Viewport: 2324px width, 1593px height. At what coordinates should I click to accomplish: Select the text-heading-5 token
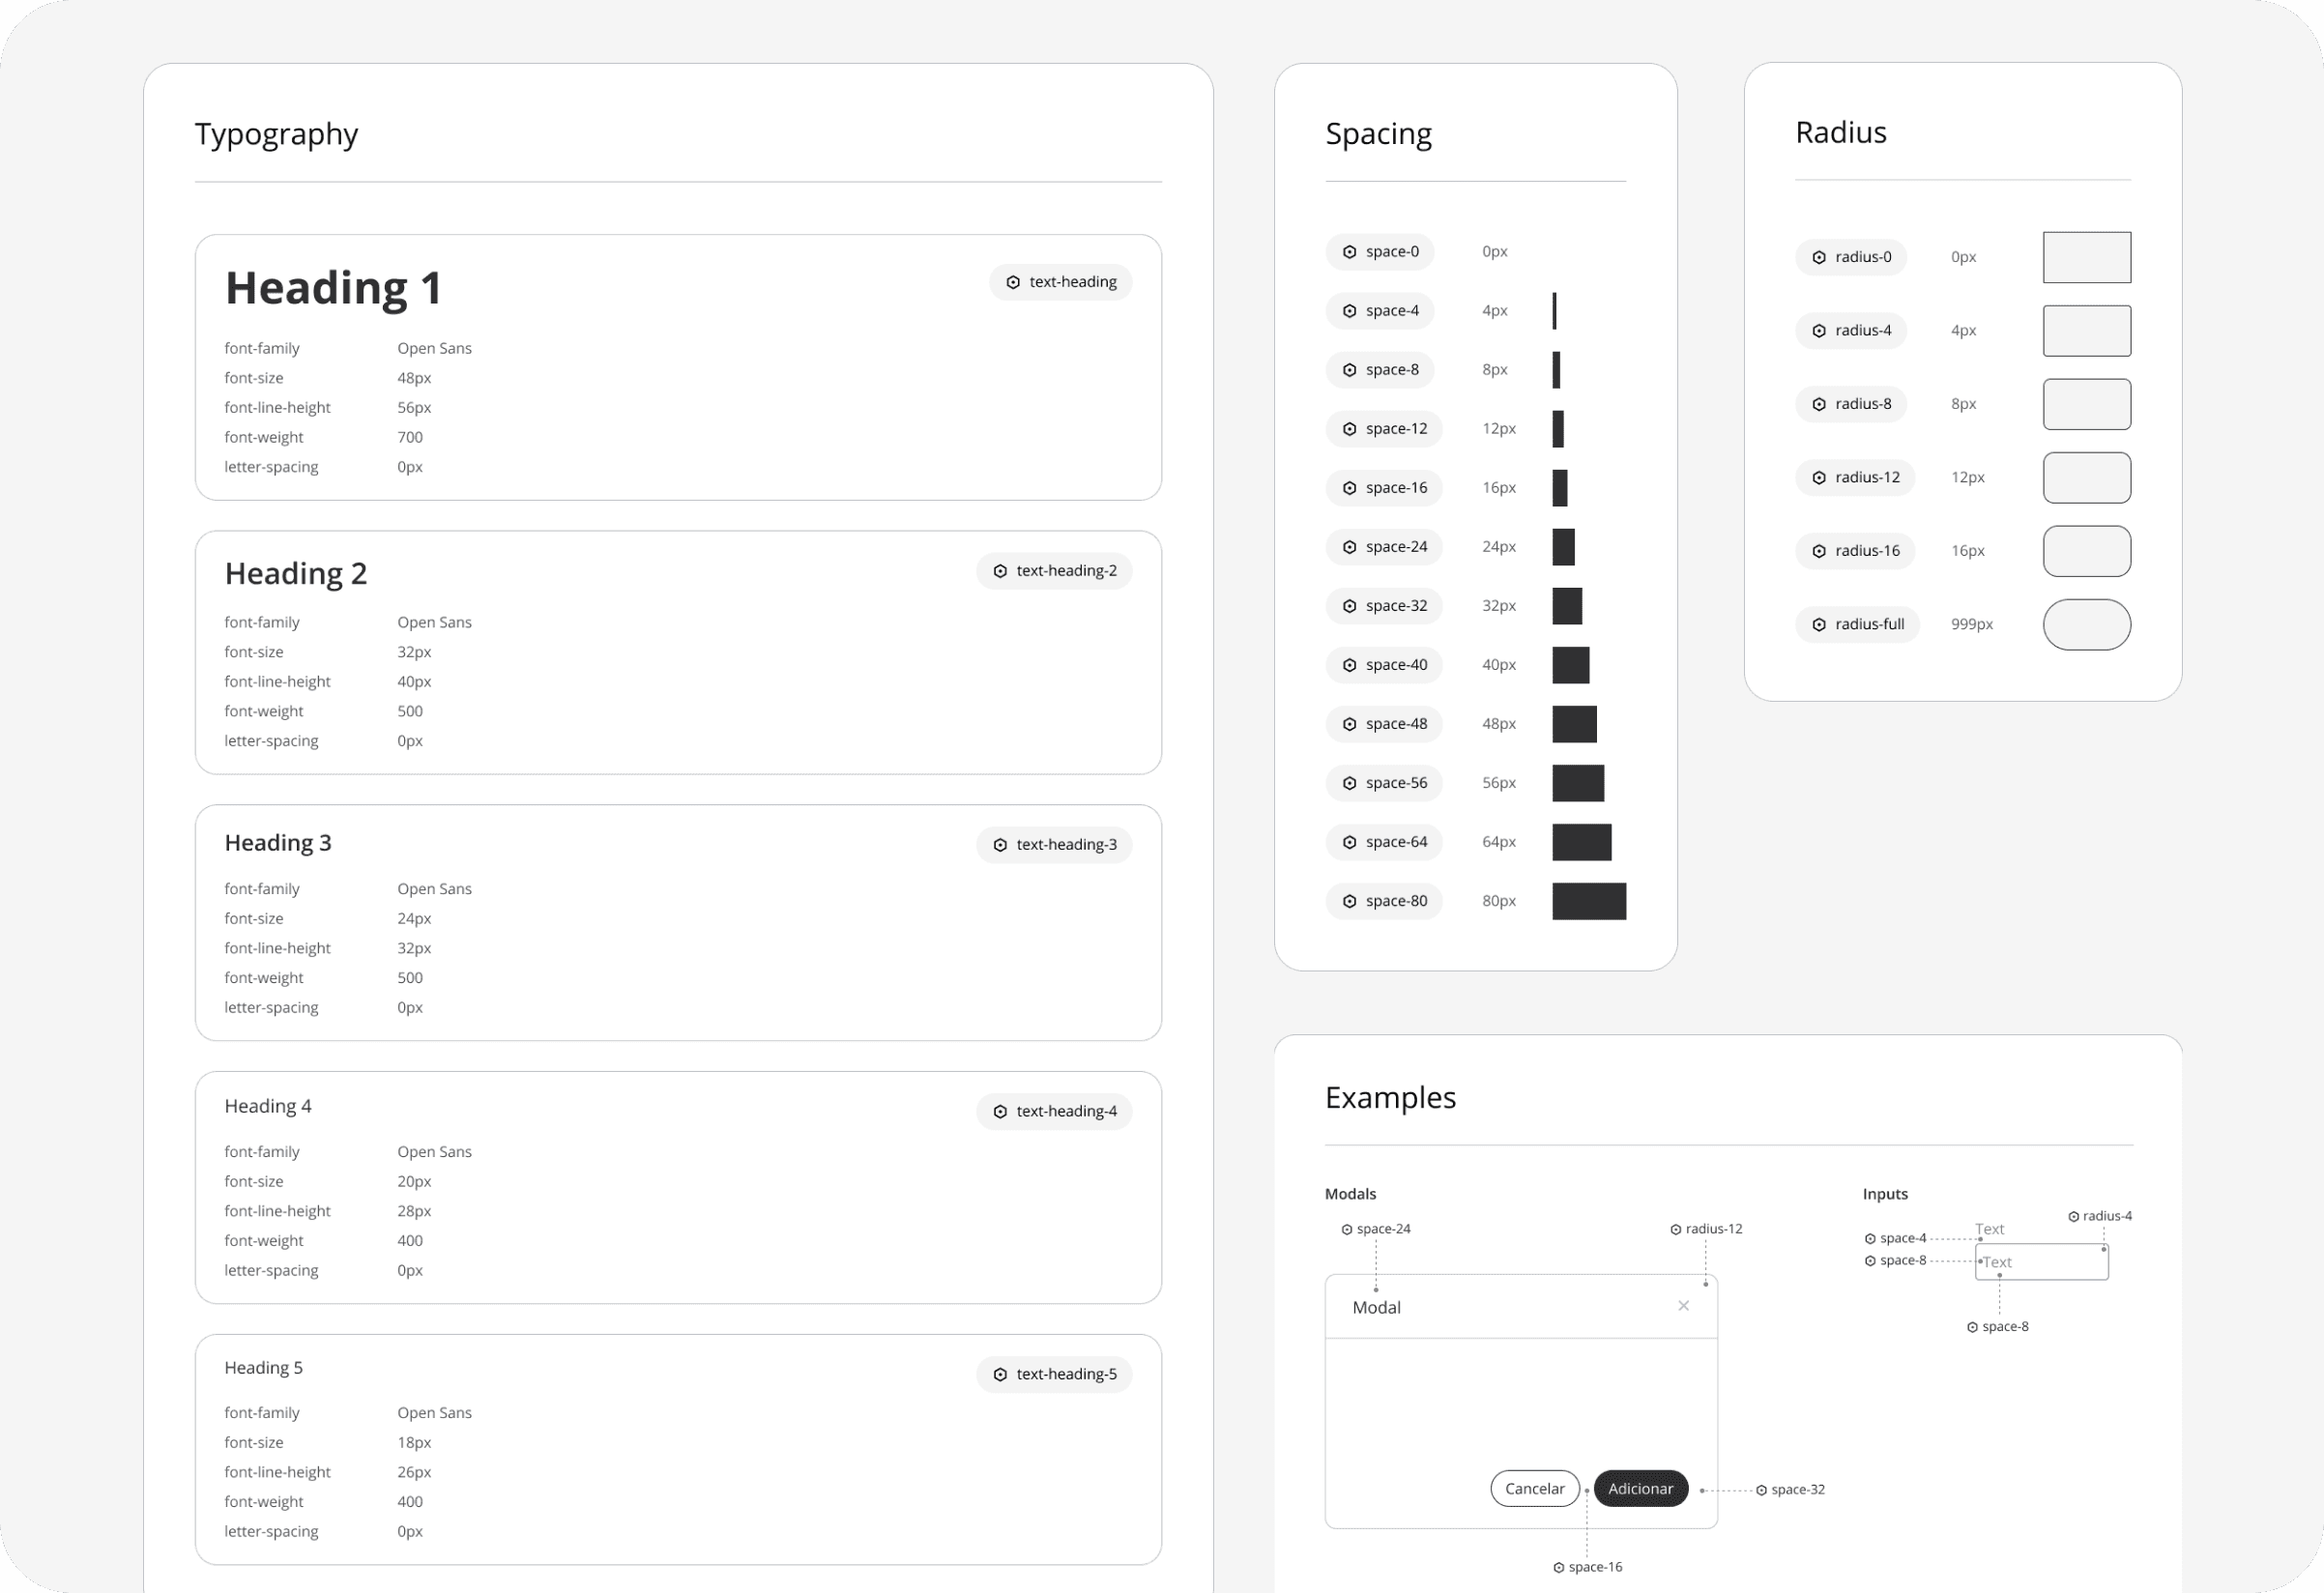[1054, 1373]
